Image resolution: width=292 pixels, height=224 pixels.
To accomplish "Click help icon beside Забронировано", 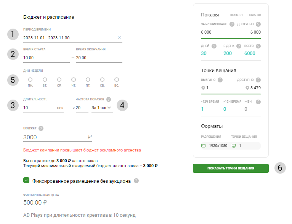I will tap(232, 24).
